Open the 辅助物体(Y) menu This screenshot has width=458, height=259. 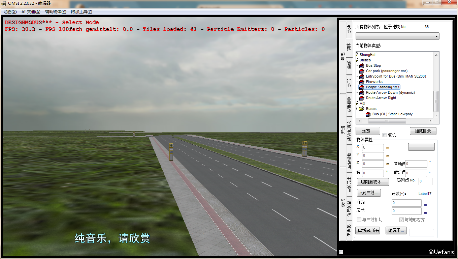click(x=56, y=12)
